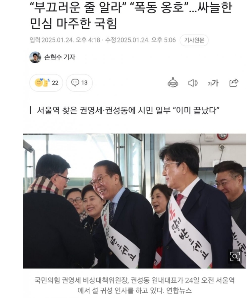
Task: Click reaction count 22 button
Action: 46,83
